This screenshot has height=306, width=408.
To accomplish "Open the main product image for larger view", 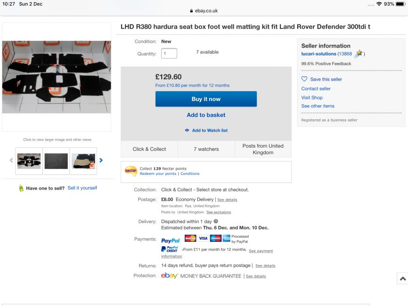I will click(57, 77).
